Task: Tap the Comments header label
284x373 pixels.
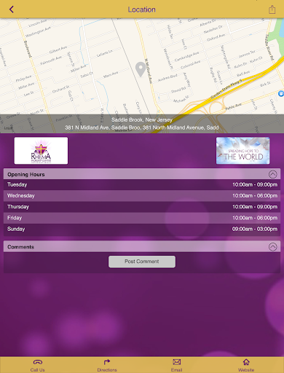Action: pyautogui.click(x=20, y=247)
